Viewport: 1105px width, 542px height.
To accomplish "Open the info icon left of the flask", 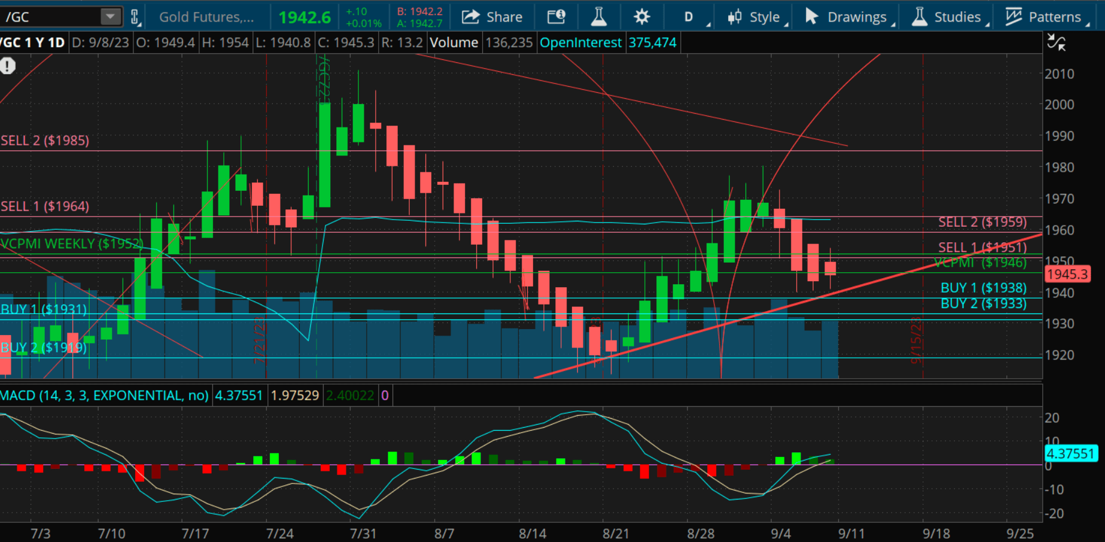I will pyautogui.click(x=556, y=17).
